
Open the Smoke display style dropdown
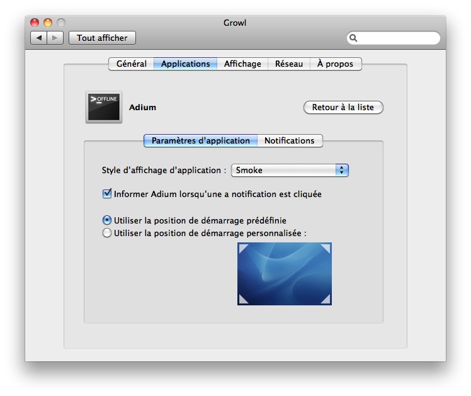click(x=290, y=170)
